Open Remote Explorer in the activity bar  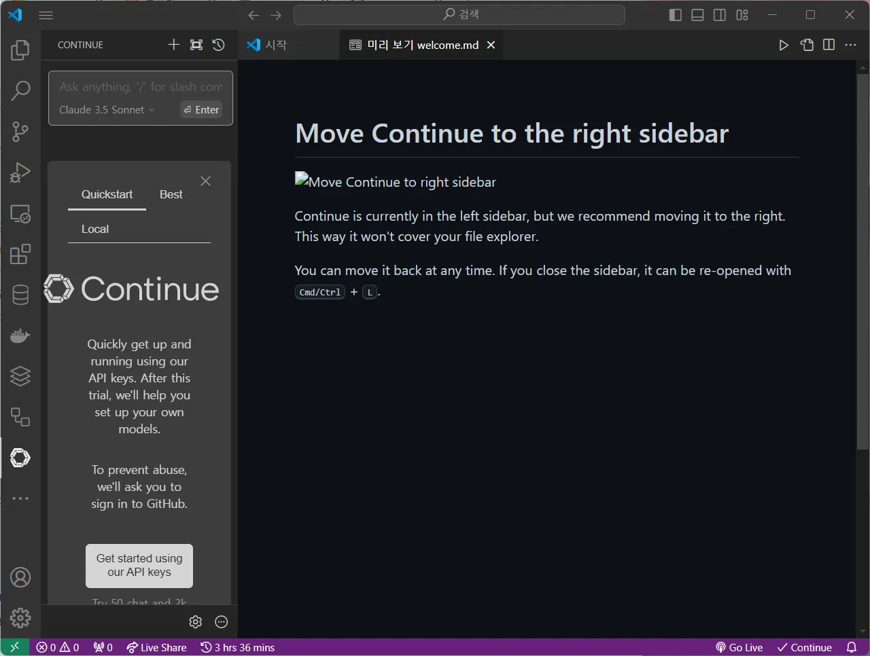[20, 213]
